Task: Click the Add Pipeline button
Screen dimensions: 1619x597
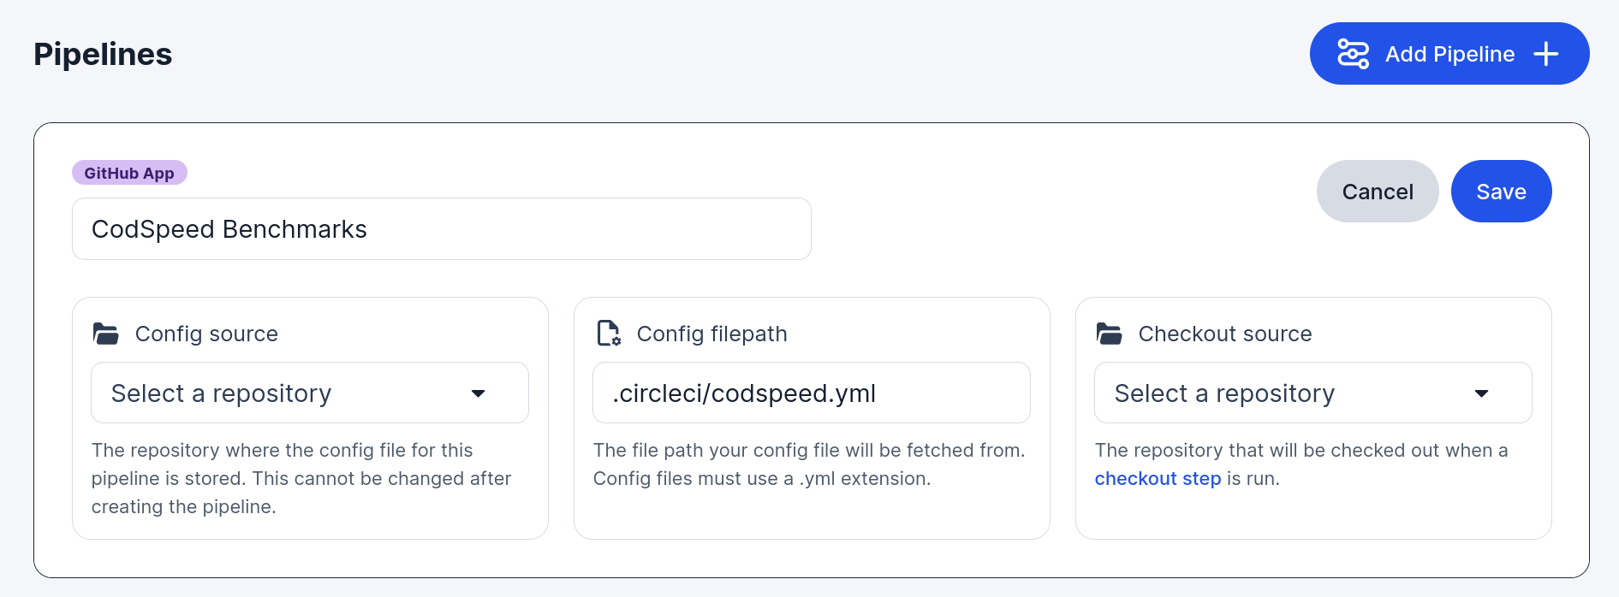Action: [x=1449, y=54]
